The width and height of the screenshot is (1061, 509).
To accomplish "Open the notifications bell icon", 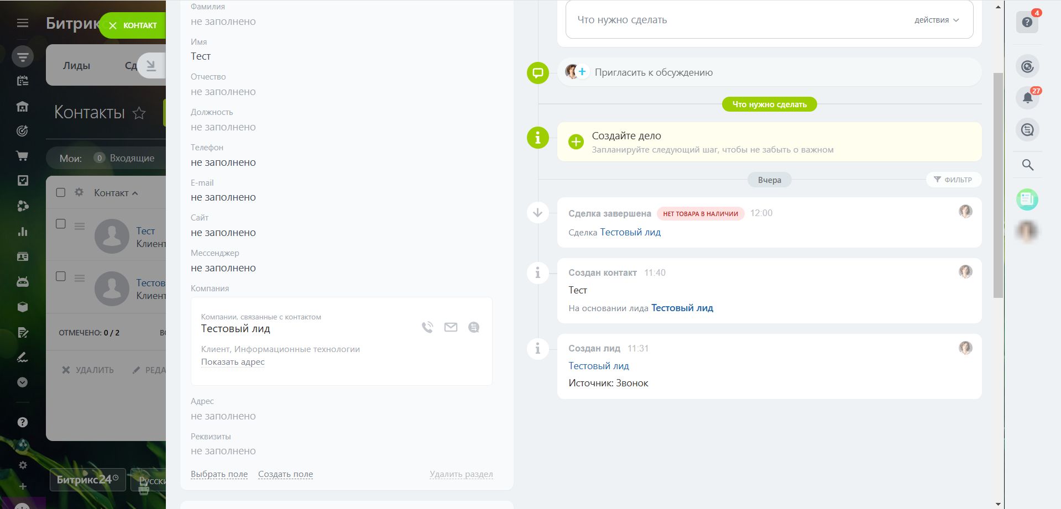I will pos(1027,98).
